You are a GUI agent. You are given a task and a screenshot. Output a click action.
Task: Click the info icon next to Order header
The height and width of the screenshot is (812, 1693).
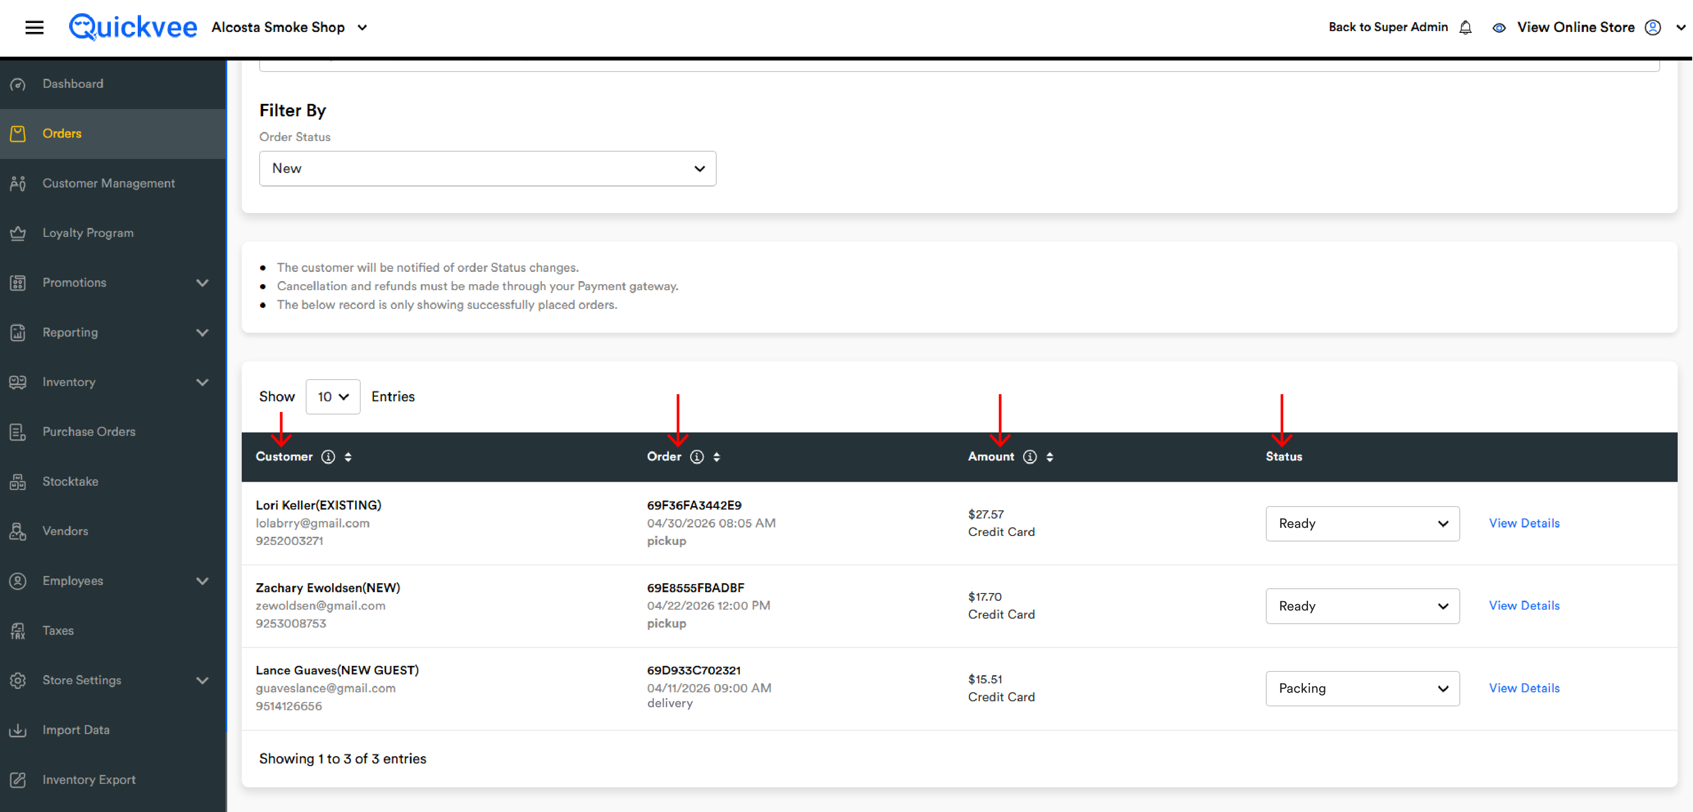click(697, 457)
